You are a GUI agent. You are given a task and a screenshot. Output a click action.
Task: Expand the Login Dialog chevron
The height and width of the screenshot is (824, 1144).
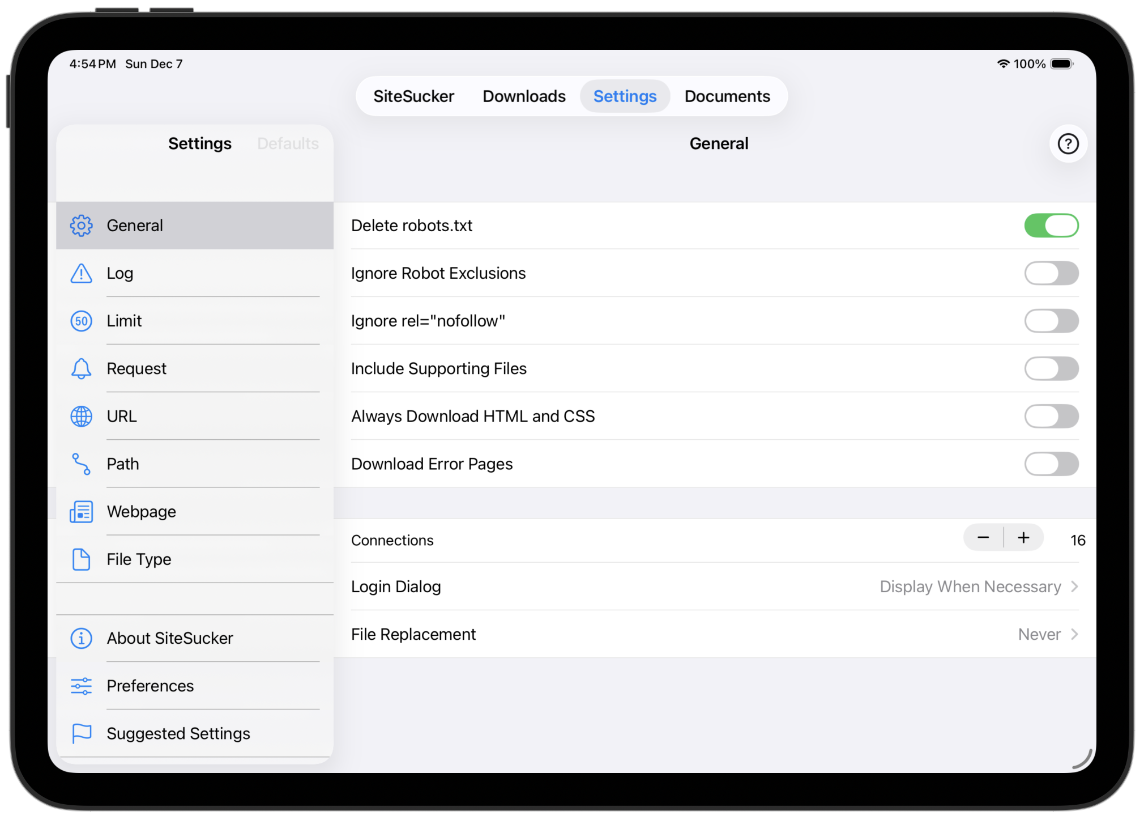[x=1074, y=587]
